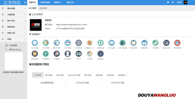Open the 调试工具 dropdown menu
The image size is (195, 99).
[71, 3]
